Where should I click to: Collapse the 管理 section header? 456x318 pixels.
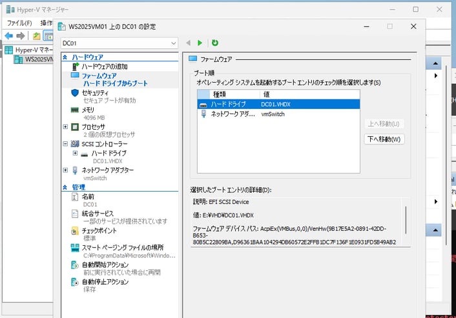[x=65, y=187]
